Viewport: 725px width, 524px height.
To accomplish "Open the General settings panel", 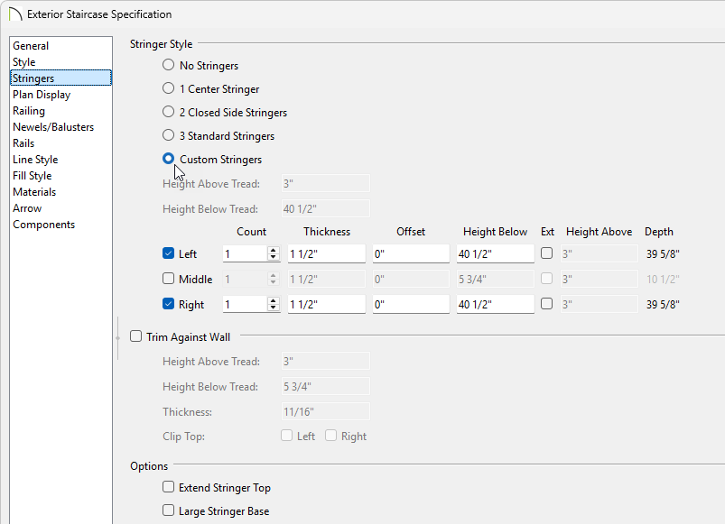I will pos(31,46).
